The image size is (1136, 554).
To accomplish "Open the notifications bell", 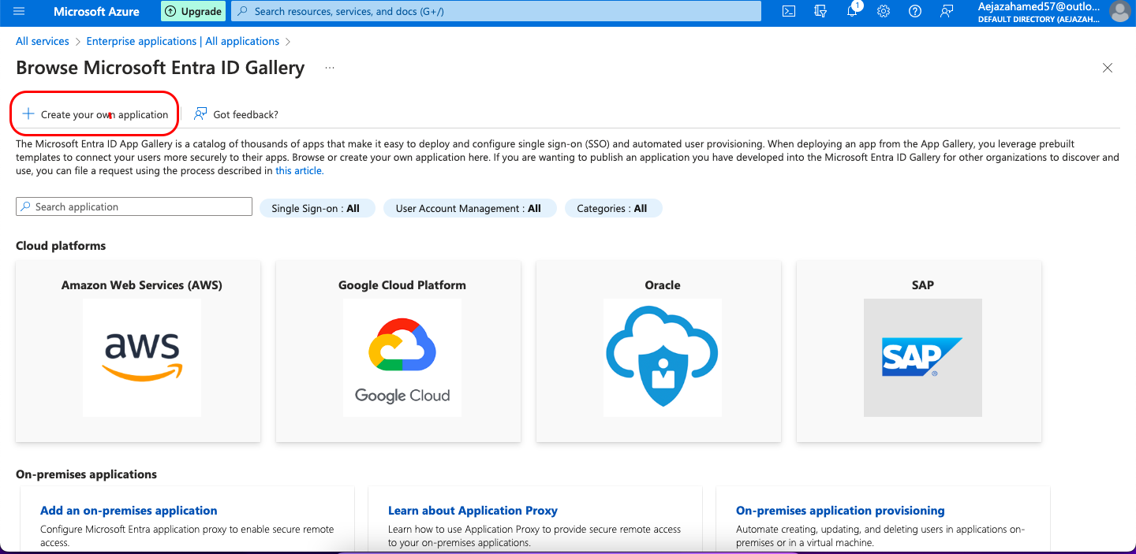I will point(852,12).
